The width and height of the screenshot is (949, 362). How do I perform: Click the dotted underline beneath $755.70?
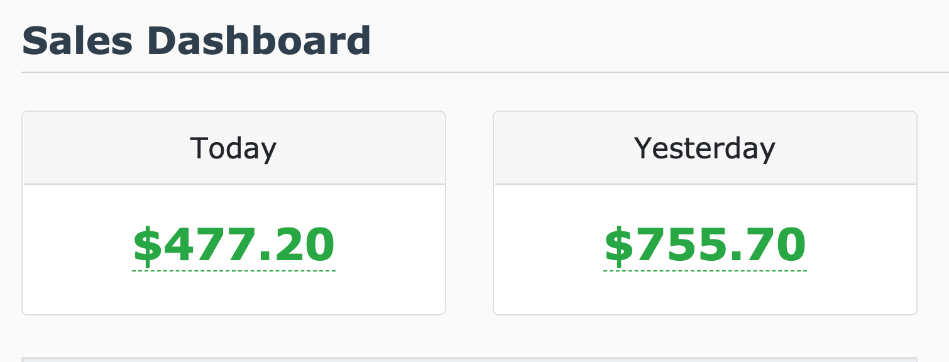[705, 271]
